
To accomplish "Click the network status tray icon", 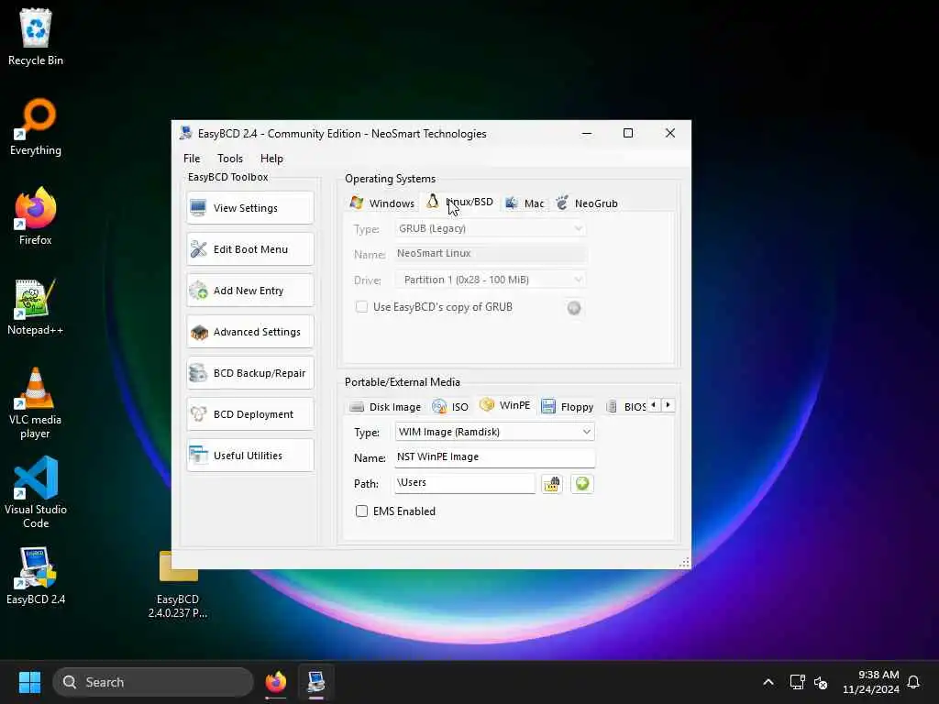I will click(x=797, y=682).
